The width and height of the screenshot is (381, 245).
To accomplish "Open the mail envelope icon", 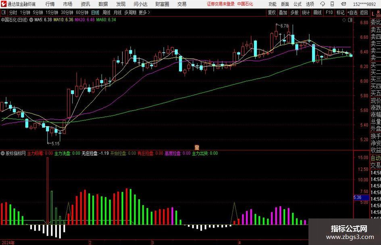I will click(x=344, y=4).
